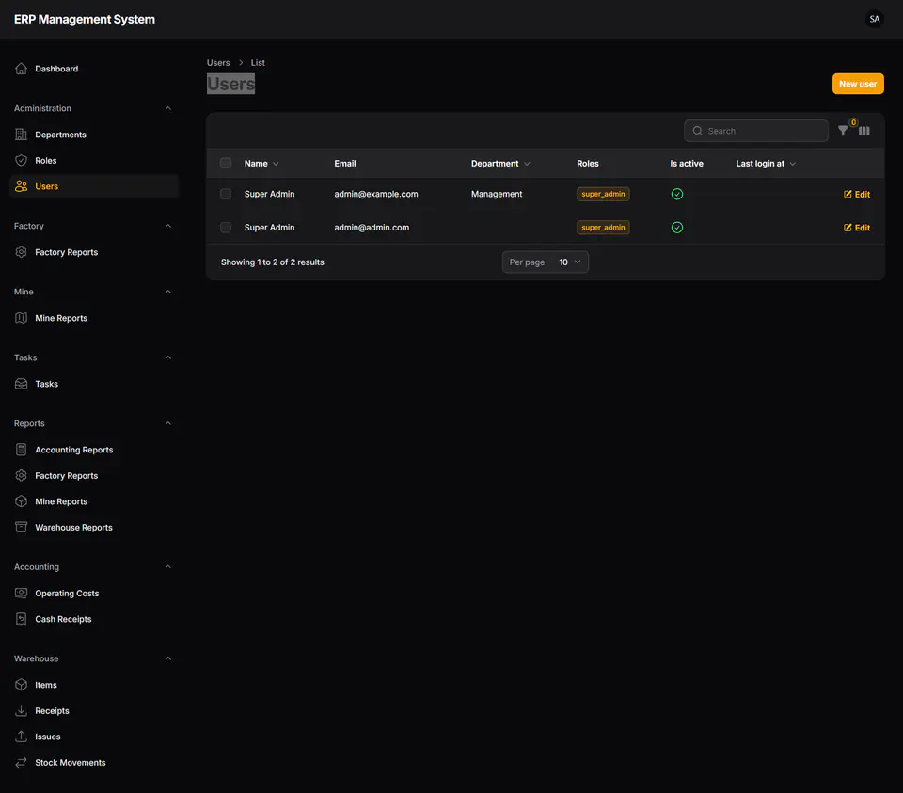Open the Per page dropdown
Viewport: 903px width, 793px height.
tap(545, 262)
